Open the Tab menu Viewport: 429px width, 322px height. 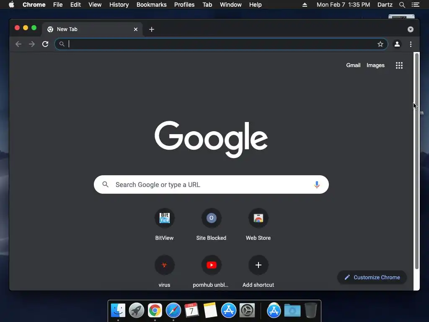click(207, 5)
